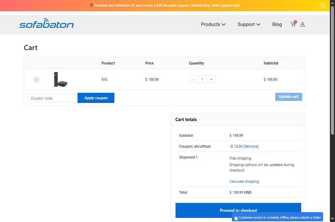The height and width of the screenshot is (222, 335).
Task: Decrease X1S quantity with minus
Action: 193,79
